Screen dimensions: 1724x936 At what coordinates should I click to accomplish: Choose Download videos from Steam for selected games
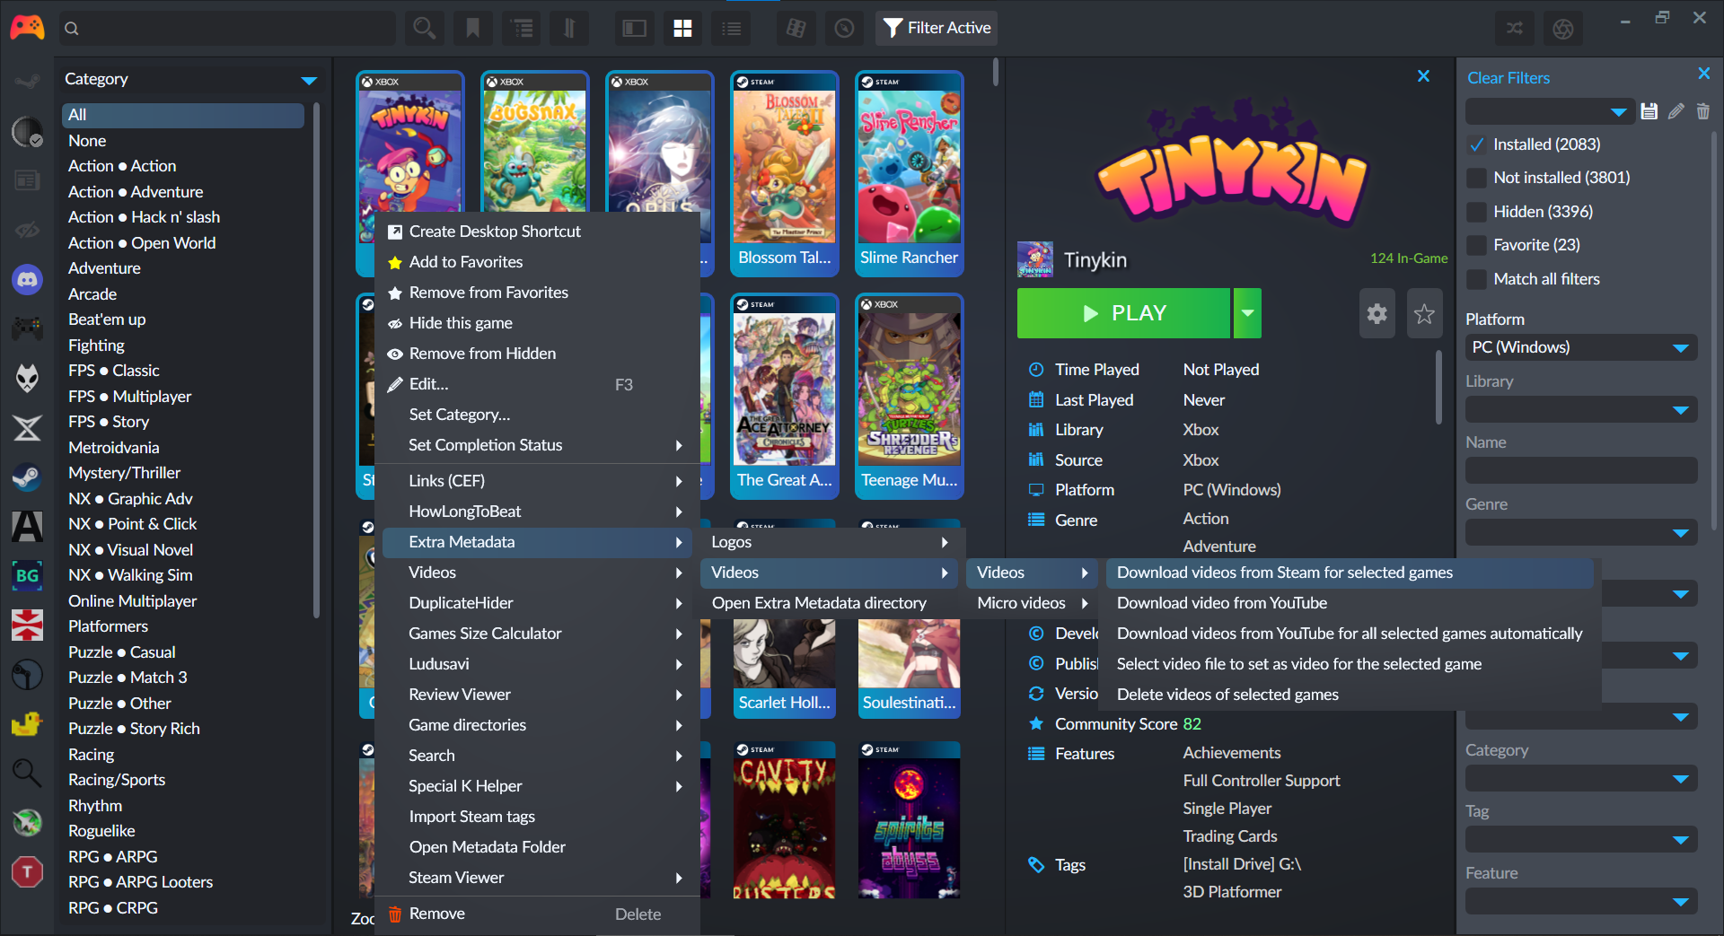point(1350,573)
